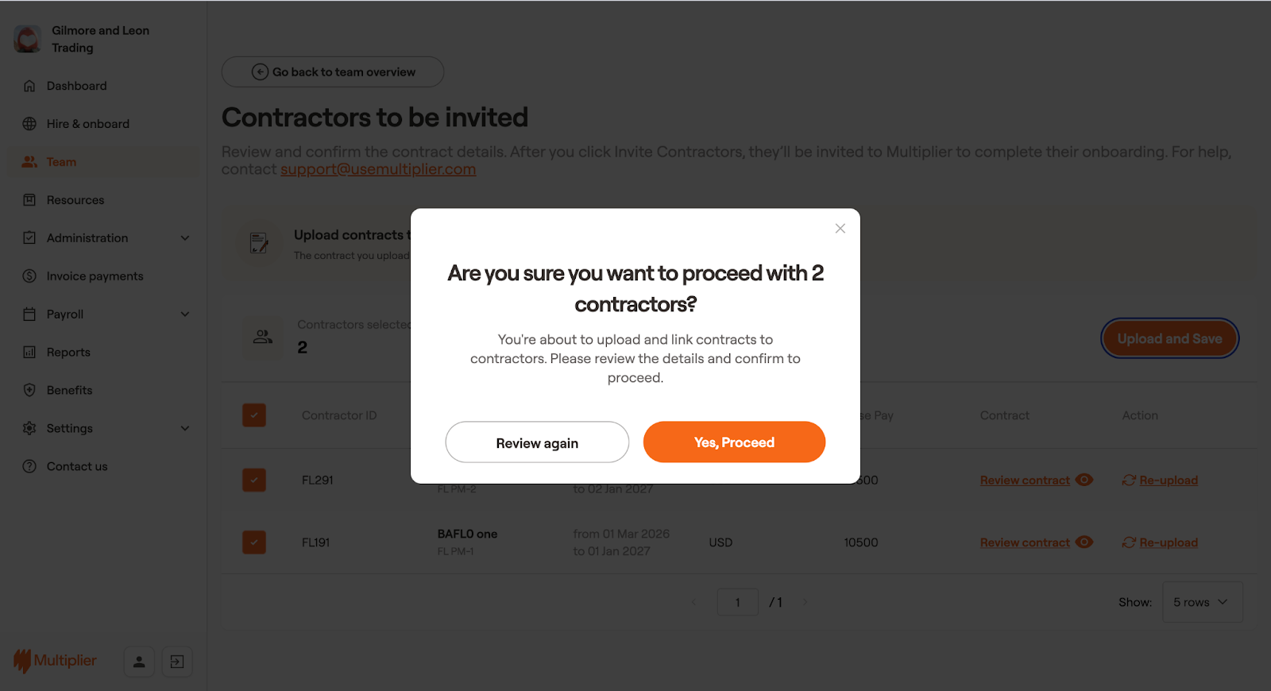Go to Invoice payments in sidebar
The image size is (1271, 691).
point(95,276)
